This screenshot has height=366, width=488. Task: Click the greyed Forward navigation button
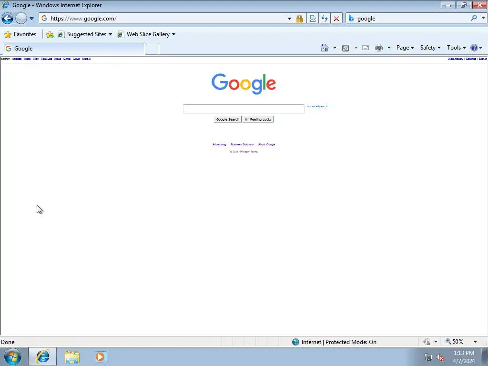[21, 19]
